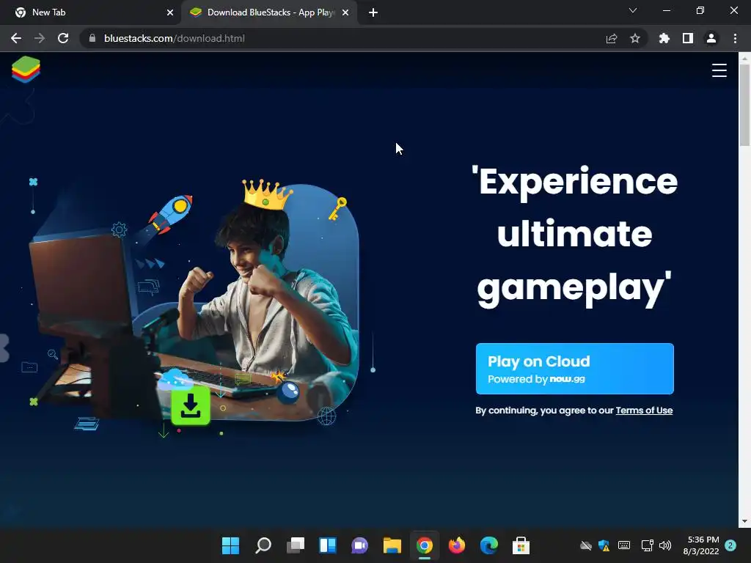The width and height of the screenshot is (751, 563).
Task: Click the scrollbar down arrow
Action: tap(744, 521)
